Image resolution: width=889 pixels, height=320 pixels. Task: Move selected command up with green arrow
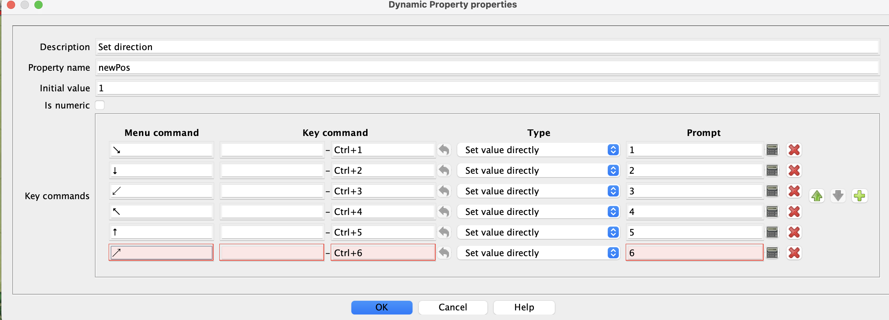tap(816, 196)
